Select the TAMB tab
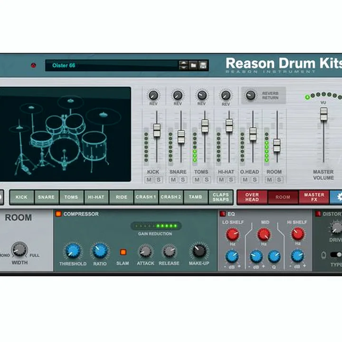342x342 pixels. tap(196, 197)
